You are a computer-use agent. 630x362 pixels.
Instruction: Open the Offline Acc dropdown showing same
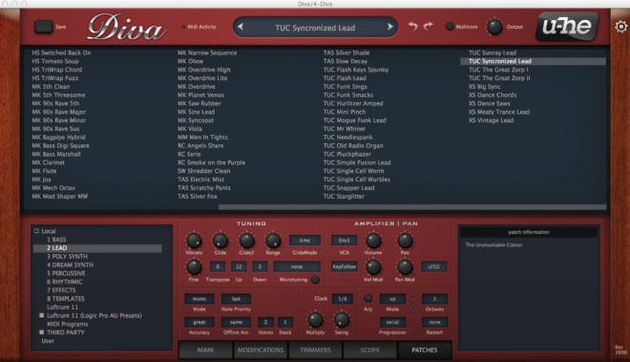click(237, 322)
